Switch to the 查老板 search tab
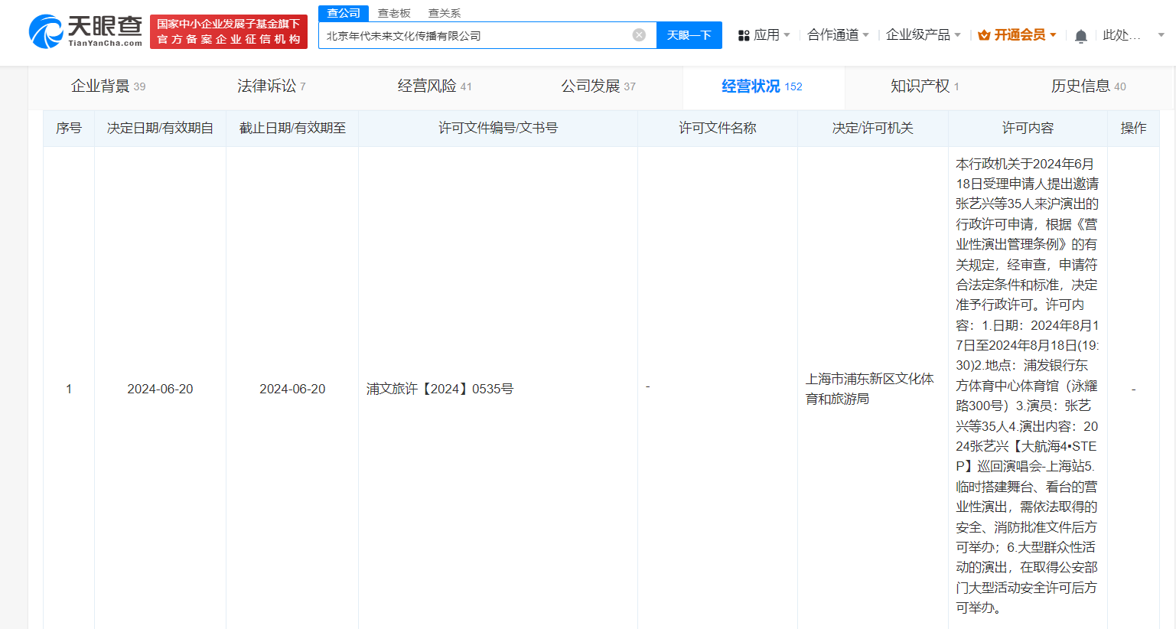 tap(393, 12)
